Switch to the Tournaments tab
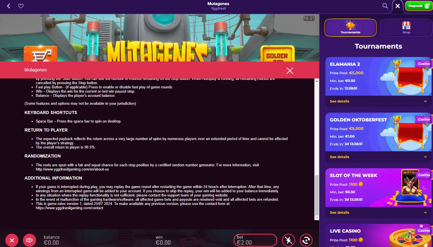Screen dimensions: 433x247 point(350,28)
